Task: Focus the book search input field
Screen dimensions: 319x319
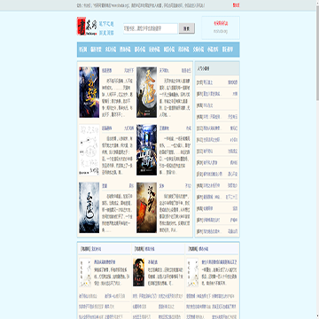Action: (x=151, y=28)
